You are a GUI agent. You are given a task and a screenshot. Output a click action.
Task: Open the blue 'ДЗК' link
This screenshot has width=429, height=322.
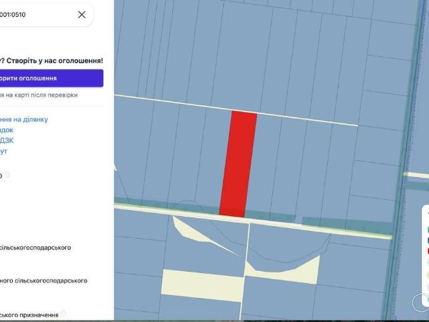pos(7,140)
